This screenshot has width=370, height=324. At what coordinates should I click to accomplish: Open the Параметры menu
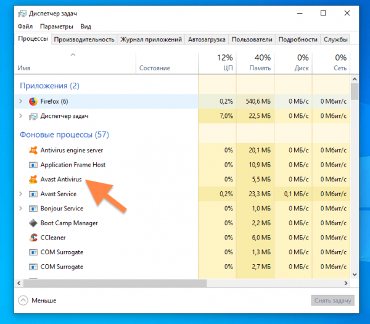coord(57,27)
